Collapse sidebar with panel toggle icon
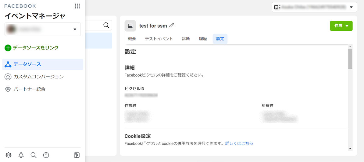 77,155
